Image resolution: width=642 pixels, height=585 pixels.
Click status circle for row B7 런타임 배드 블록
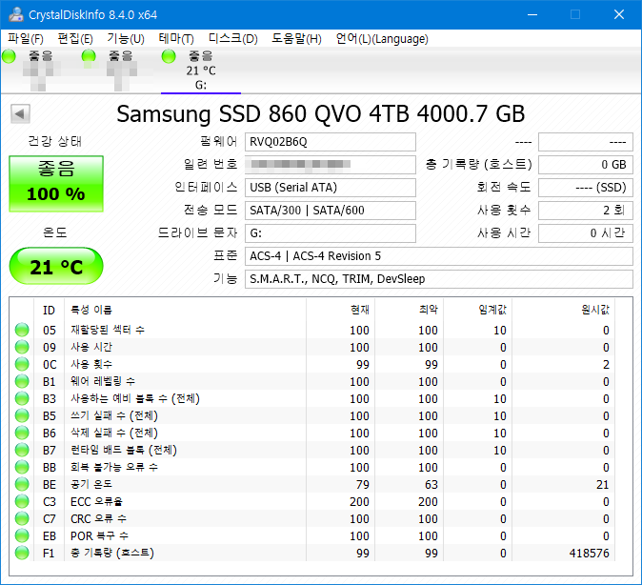22,451
